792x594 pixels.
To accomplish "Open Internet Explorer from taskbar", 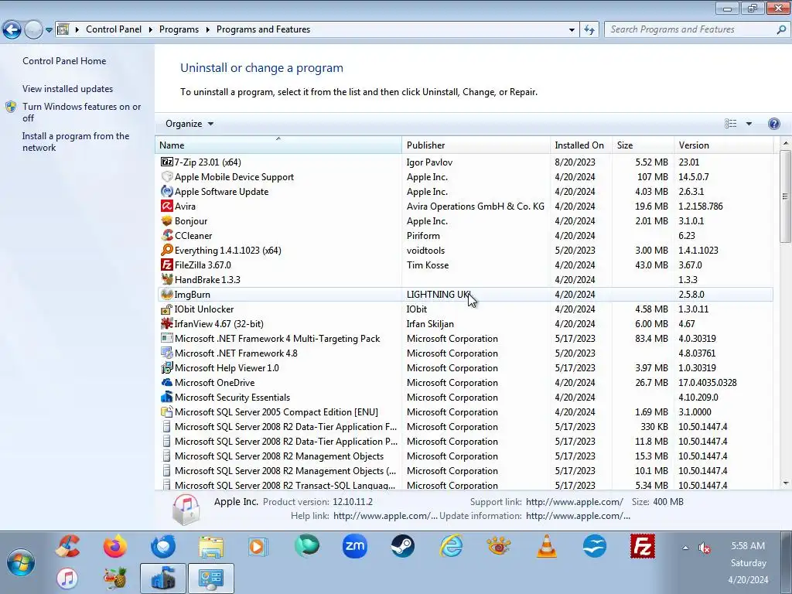I will [x=451, y=547].
